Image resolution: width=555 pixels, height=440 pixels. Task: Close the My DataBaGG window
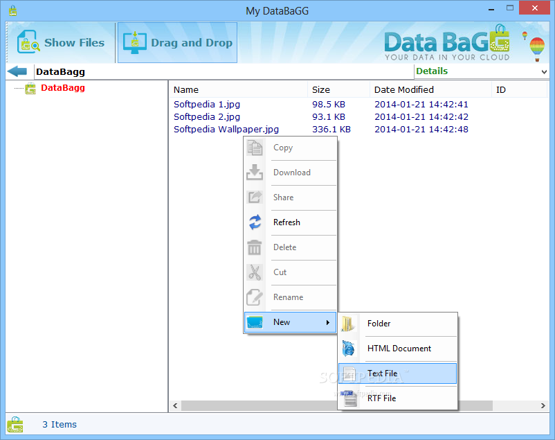tap(534, 8)
